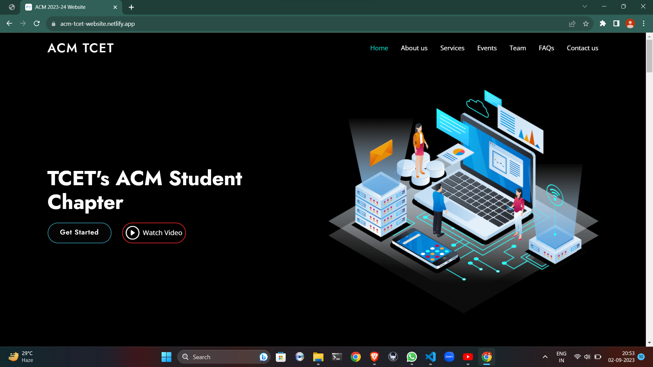Reload the current page

(x=36, y=23)
